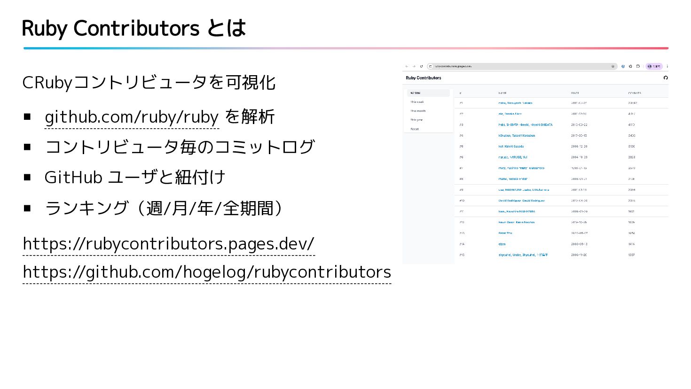Click the #1 rank cell
Image resolution: width=691 pixels, height=389 pixels.
[x=461, y=103]
